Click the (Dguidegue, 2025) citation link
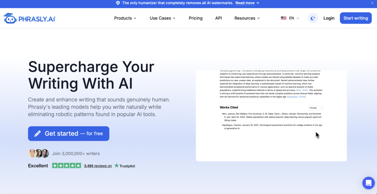Viewport: 377px width, 194px height. pos(296,97)
